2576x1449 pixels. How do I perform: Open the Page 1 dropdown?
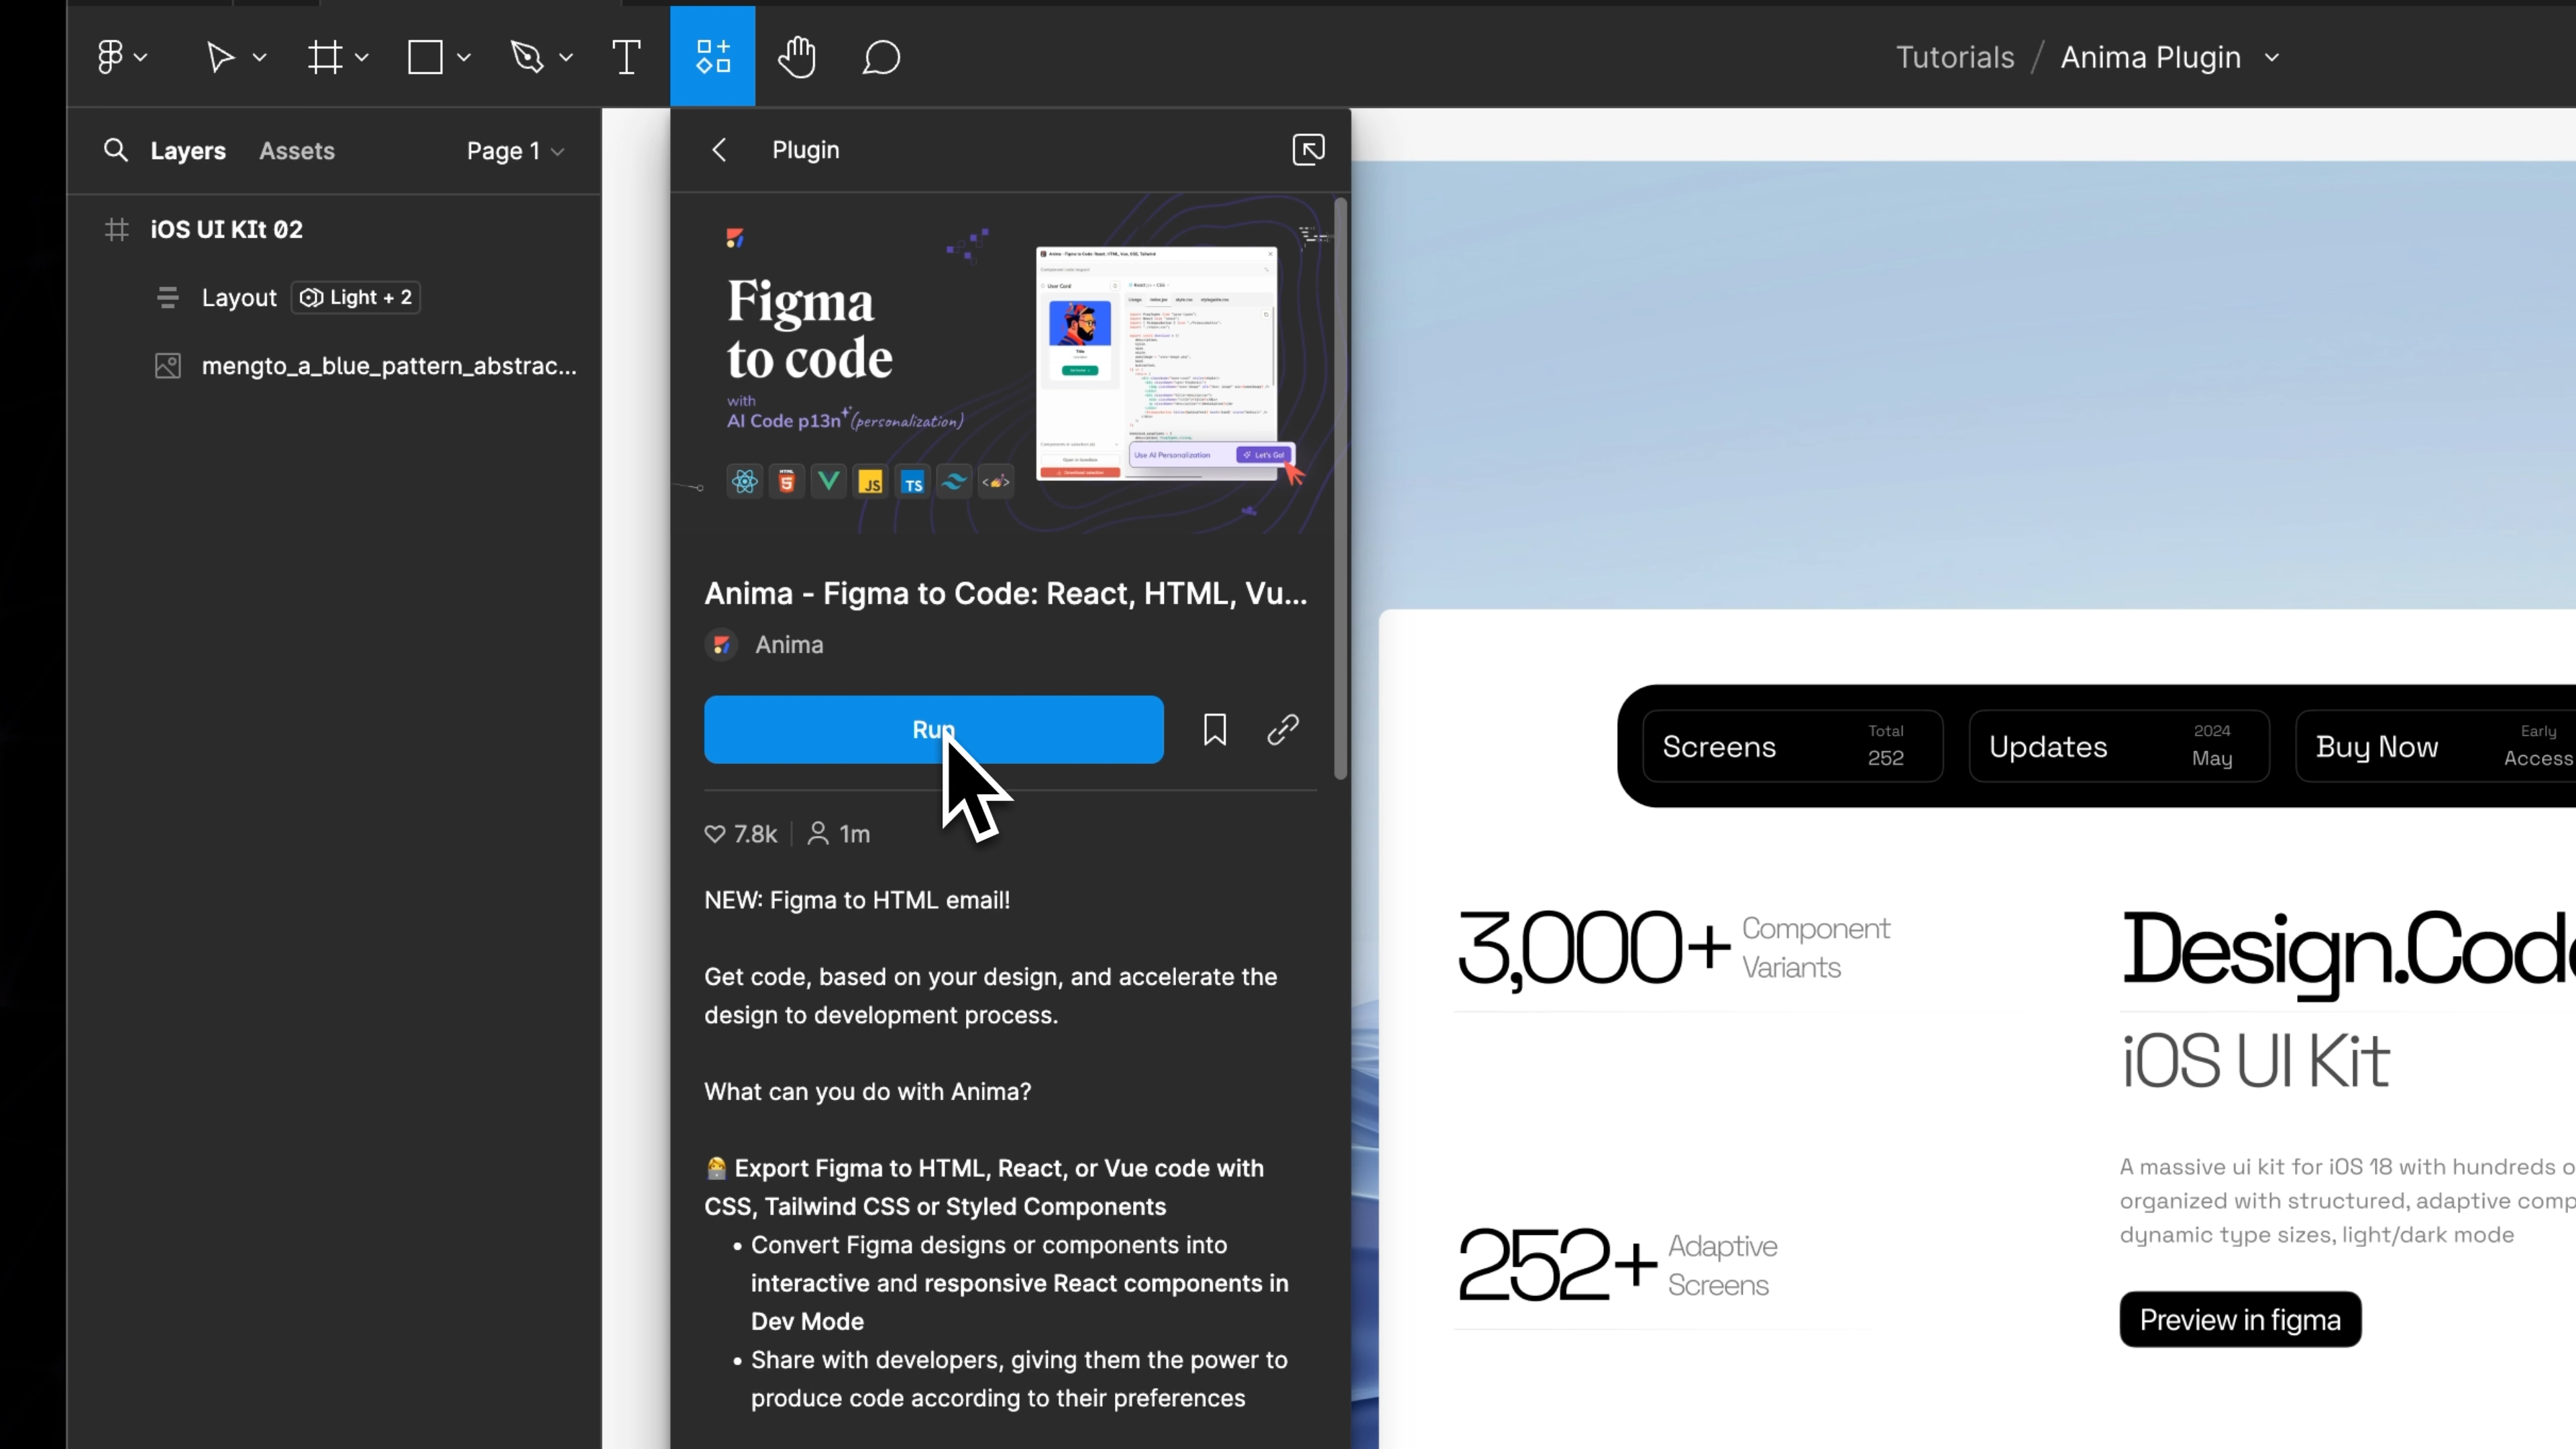click(x=515, y=151)
